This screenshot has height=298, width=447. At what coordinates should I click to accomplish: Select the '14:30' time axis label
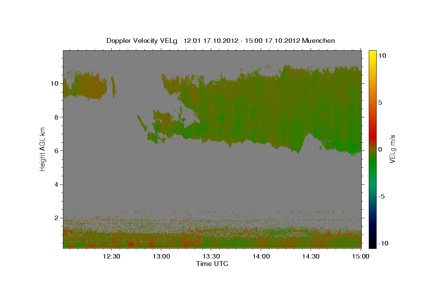pos(311,256)
